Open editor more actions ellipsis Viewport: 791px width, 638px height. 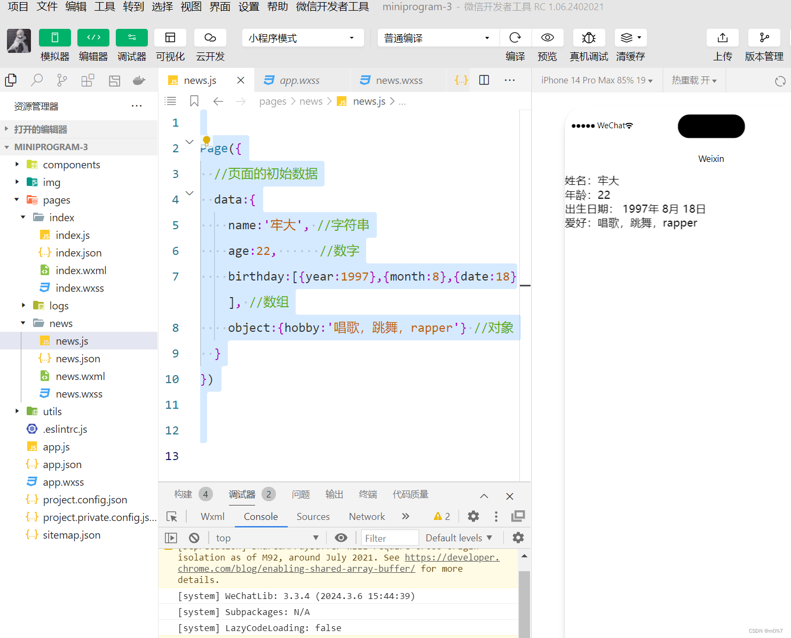tap(510, 80)
